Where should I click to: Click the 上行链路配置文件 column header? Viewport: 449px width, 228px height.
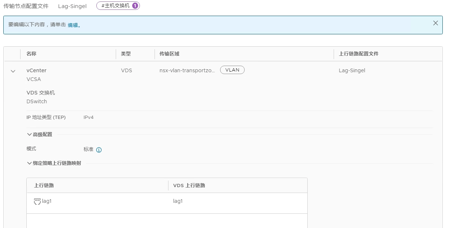359,54
